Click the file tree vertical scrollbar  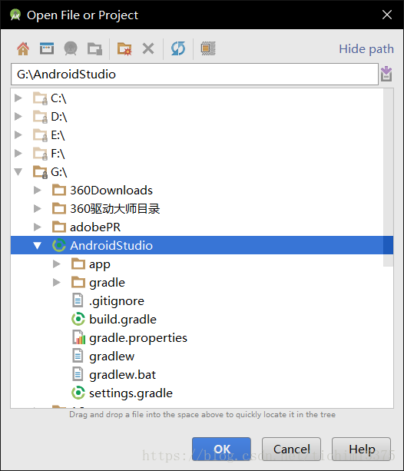[388, 177]
